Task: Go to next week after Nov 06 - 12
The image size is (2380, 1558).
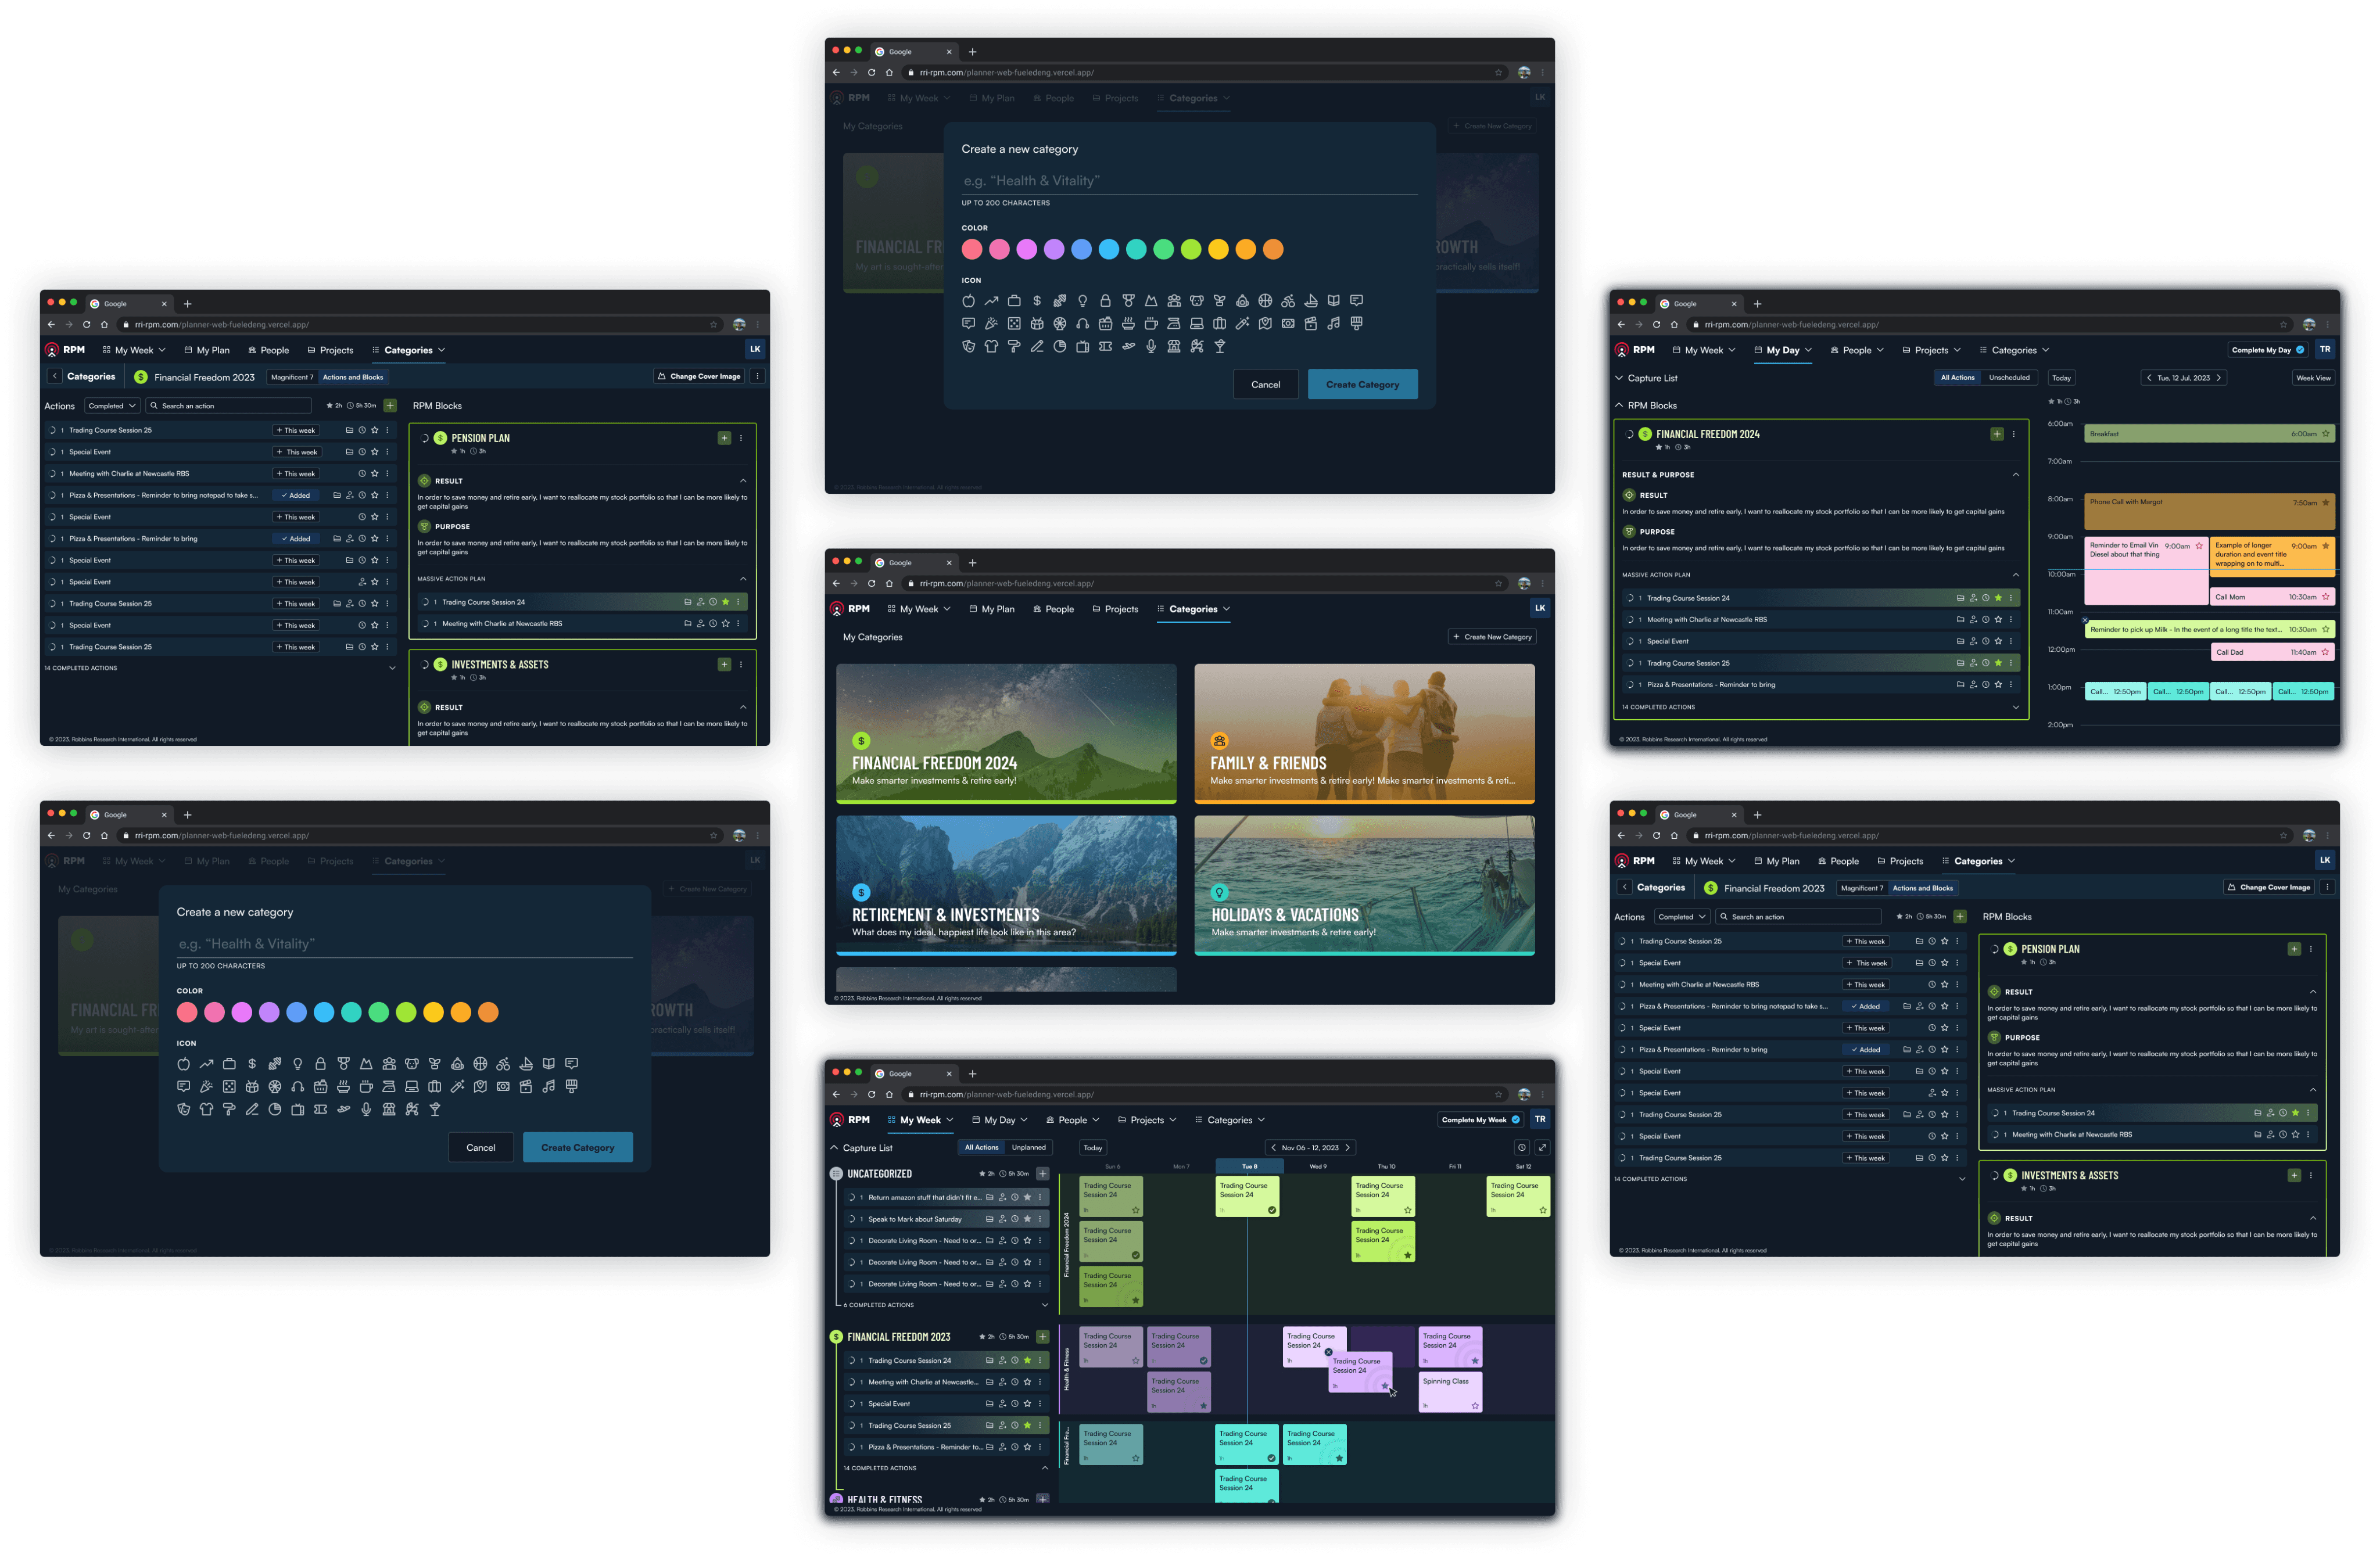Action: point(1347,1147)
